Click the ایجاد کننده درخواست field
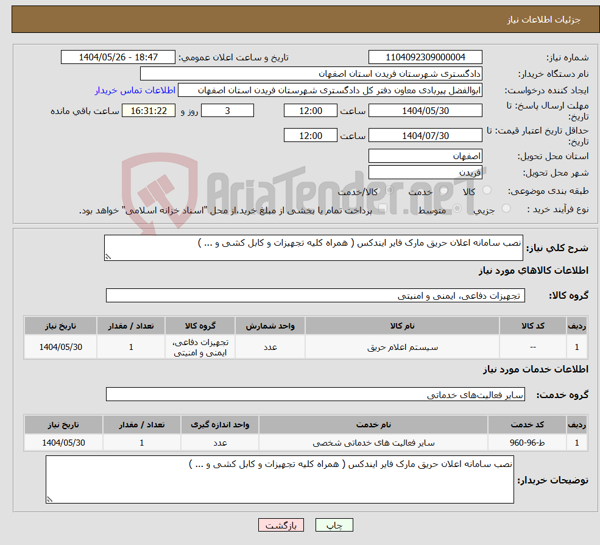The height and width of the screenshot is (545, 600). click(x=330, y=90)
